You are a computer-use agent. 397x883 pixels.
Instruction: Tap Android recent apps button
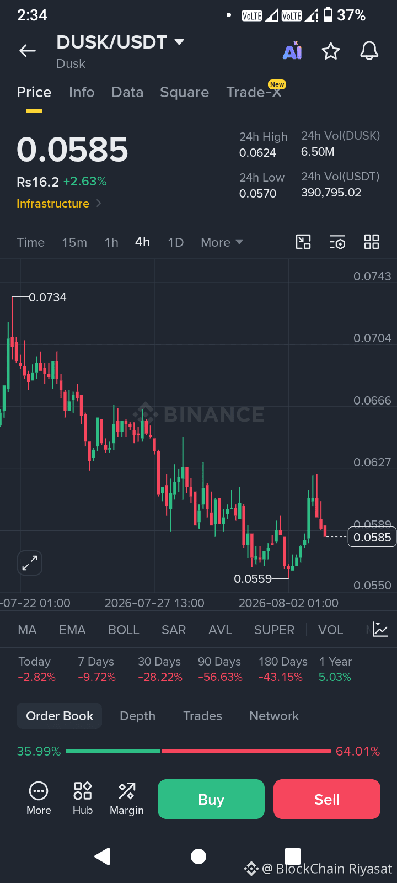[x=293, y=857]
